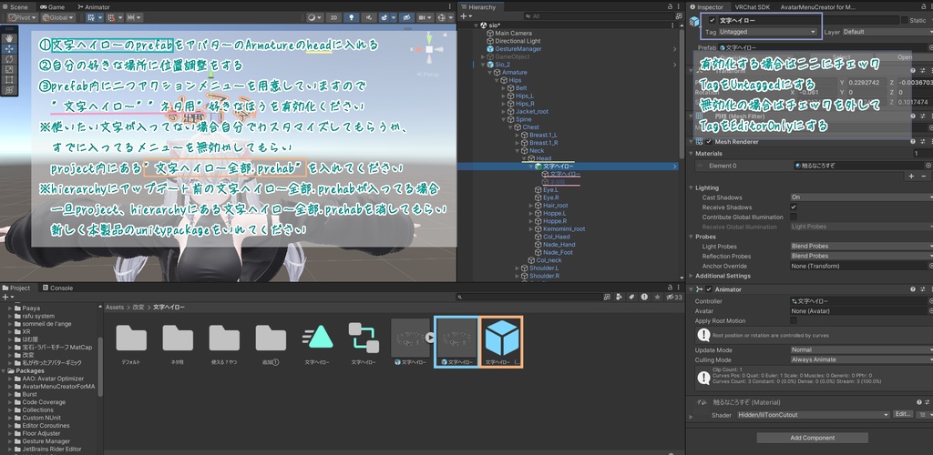This screenshot has width=933, height=455.
Task: Open Animator component help icon
Action: pos(913,289)
